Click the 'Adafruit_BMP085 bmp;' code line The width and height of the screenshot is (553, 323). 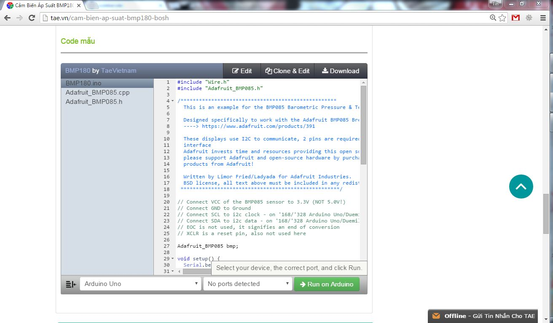(208, 246)
